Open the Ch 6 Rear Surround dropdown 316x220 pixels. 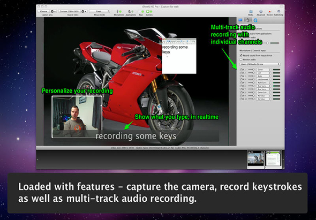pyautogui.click(x=264, y=86)
